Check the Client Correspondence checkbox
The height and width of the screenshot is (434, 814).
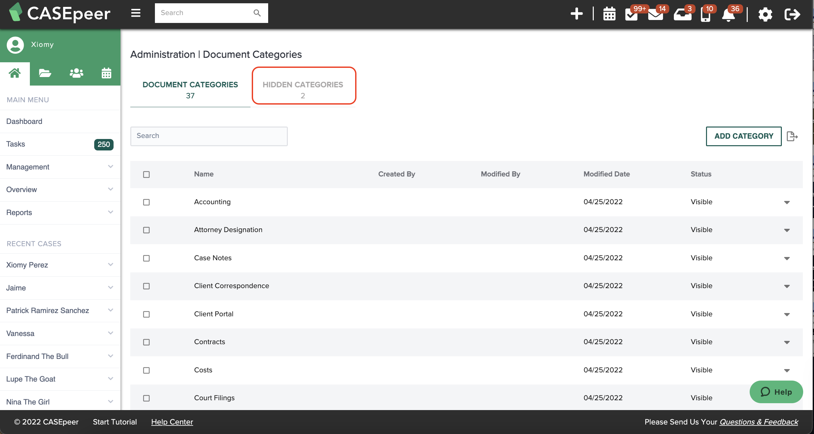click(146, 286)
